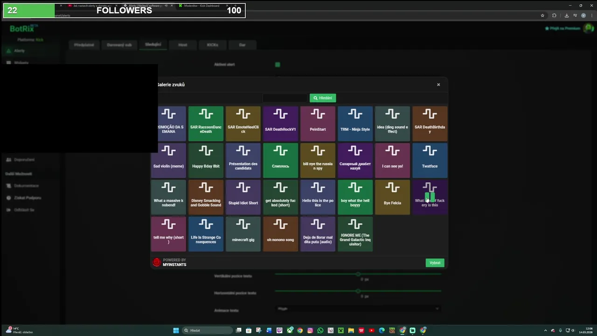Select the SAR RaccoonDanceDeath sound tile

tap(206, 124)
